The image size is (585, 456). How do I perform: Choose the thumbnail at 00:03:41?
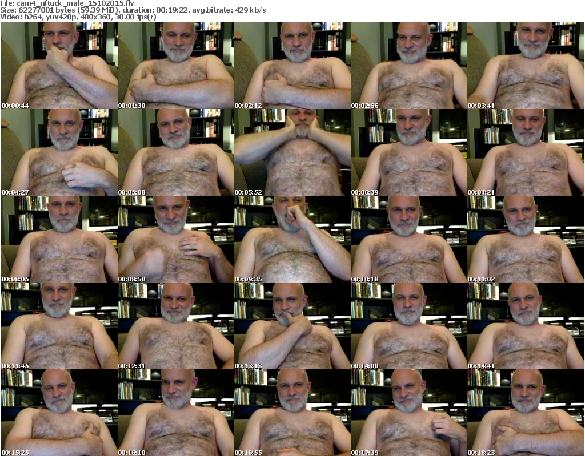tap(526, 66)
